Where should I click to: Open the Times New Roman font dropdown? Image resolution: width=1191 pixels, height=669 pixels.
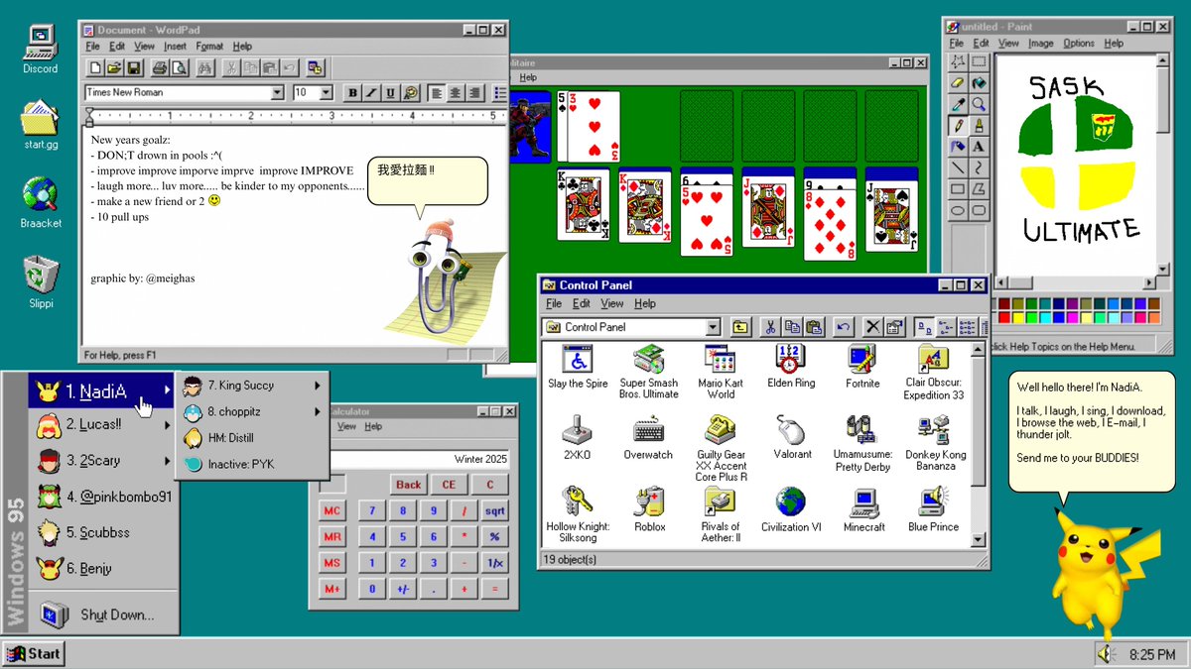click(277, 92)
